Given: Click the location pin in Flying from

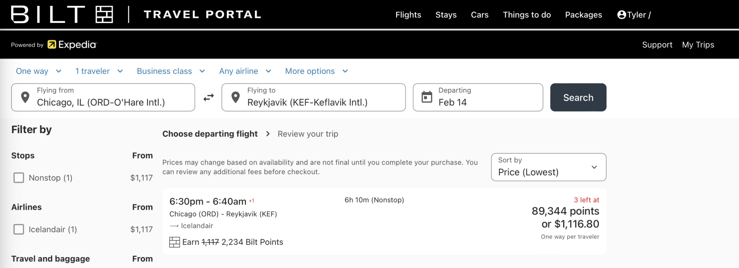Looking at the screenshot, I should click(25, 97).
